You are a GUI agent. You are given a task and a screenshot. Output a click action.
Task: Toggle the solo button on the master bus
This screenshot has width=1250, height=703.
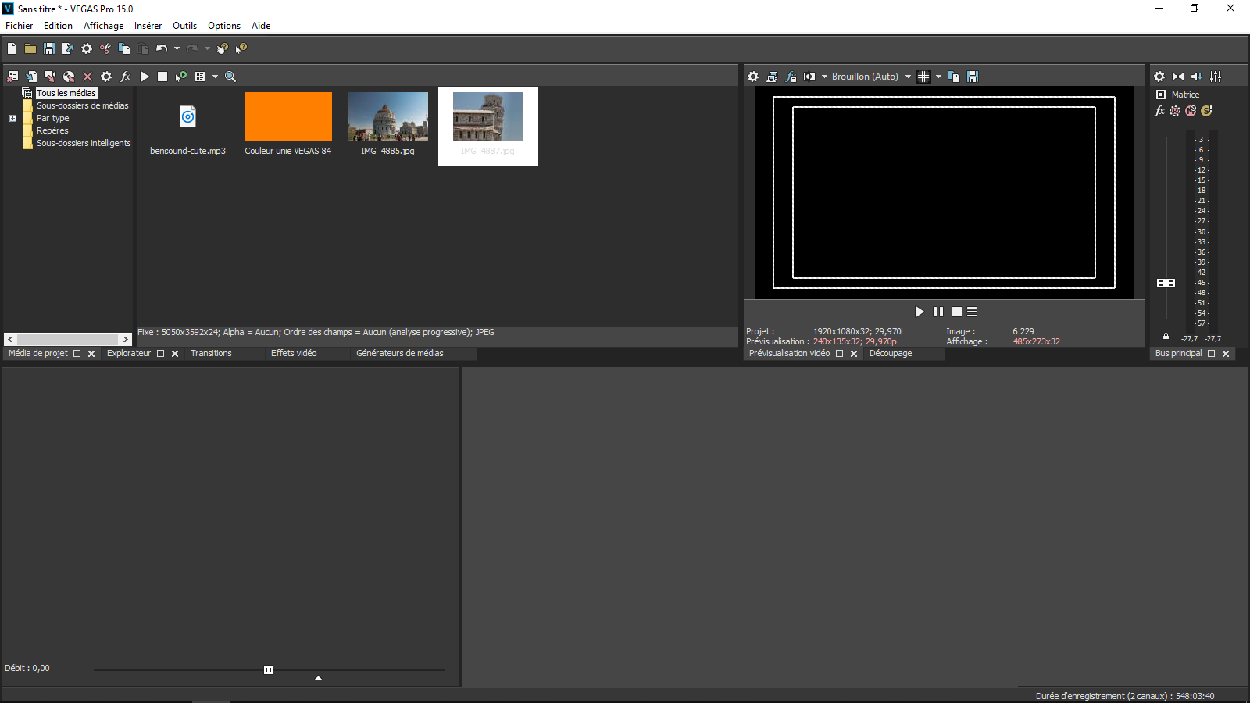tap(1206, 111)
